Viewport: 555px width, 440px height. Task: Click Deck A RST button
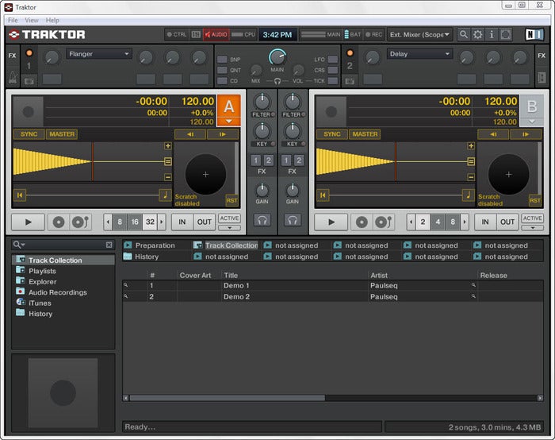(232, 200)
